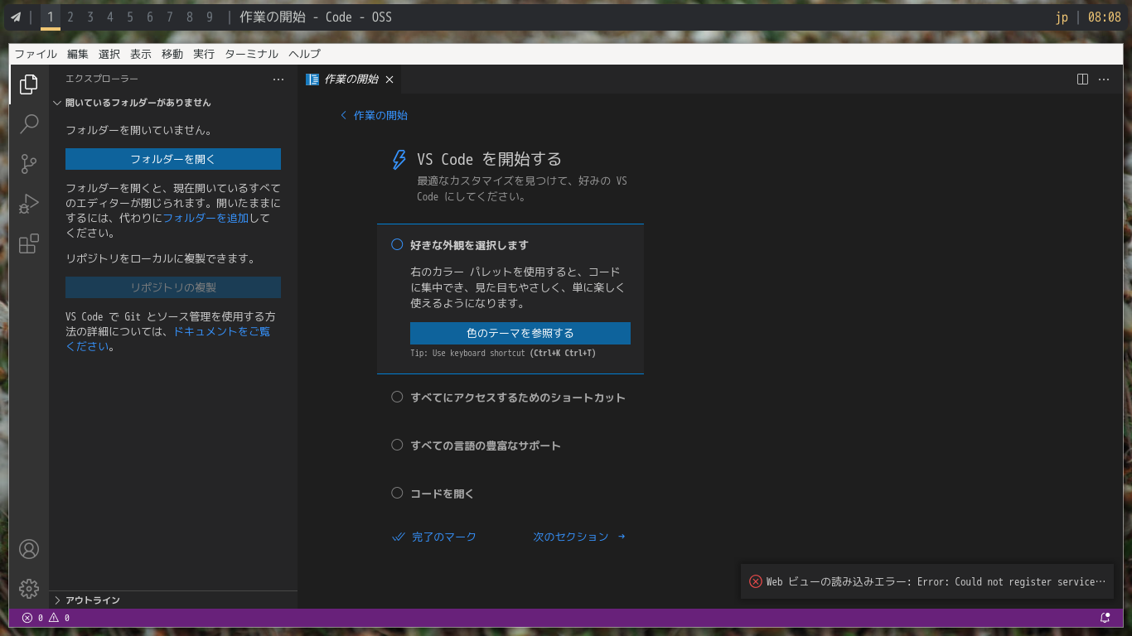Click the 完了のマーク link
The image size is (1132, 636).
pyautogui.click(x=434, y=537)
